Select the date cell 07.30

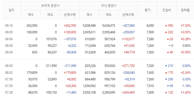click(9, 79)
